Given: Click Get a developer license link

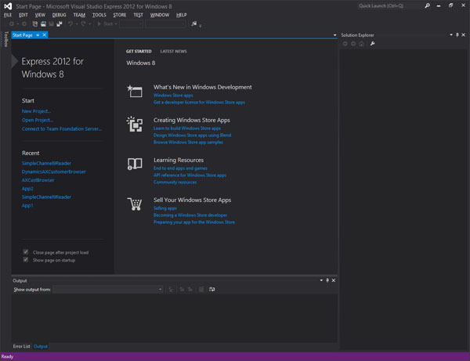Looking at the screenshot, I should tap(199, 102).
